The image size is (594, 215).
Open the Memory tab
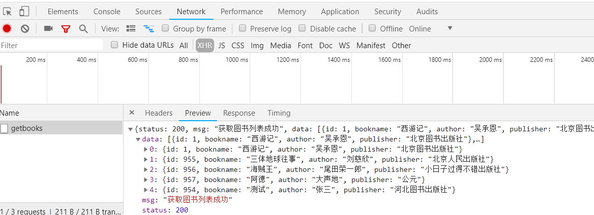click(292, 12)
